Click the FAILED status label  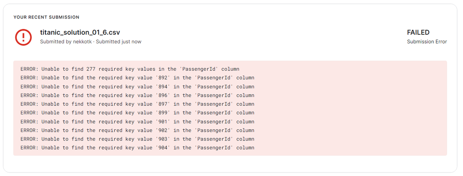[x=418, y=33]
